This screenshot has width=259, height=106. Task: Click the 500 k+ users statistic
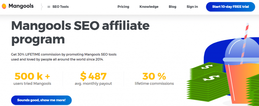32,79
